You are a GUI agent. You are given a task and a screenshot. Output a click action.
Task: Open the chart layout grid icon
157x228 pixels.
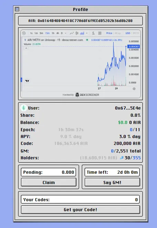point(100,33)
